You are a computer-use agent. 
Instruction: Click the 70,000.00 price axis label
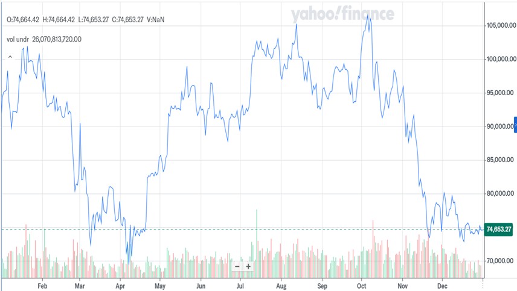coord(499,261)
